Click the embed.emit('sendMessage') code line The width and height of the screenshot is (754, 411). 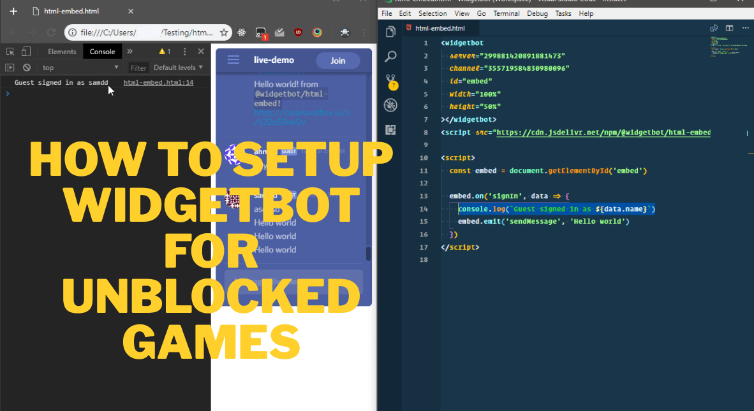coord(543,221)
